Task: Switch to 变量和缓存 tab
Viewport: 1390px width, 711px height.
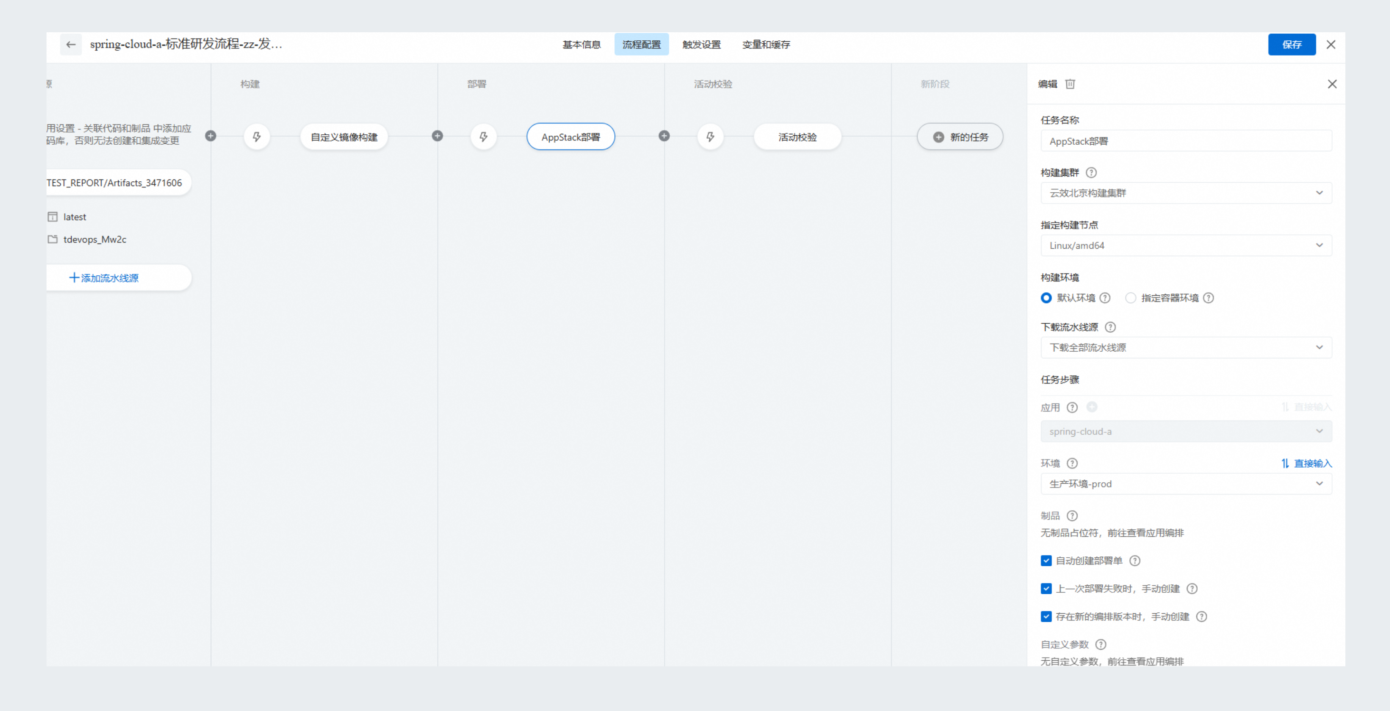Action: point(766,45)
